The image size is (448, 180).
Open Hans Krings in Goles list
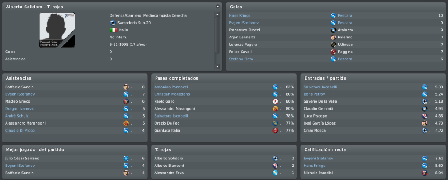pos(239,16)
